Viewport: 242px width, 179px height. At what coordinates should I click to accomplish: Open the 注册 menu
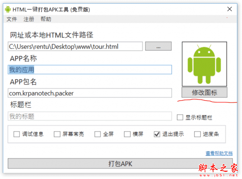coord(29,19)
